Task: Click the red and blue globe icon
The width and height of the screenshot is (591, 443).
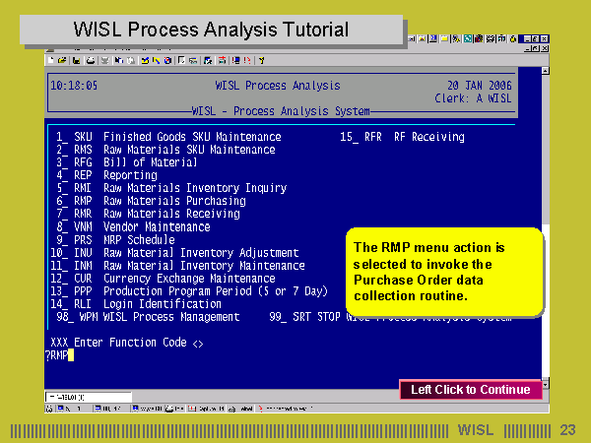Action: click(167, 61)
